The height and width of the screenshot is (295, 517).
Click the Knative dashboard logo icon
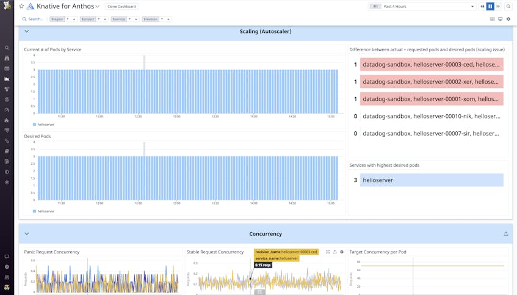click(31, 6)
